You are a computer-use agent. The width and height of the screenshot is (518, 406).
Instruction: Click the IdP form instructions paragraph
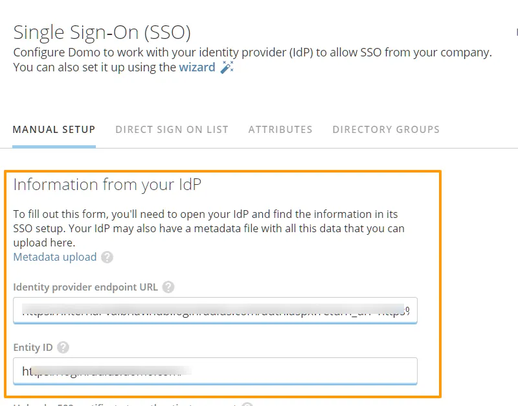(208, 228)
